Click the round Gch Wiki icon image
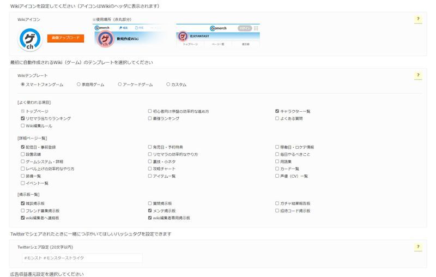436x277 pixels. [x=31, y=39]
